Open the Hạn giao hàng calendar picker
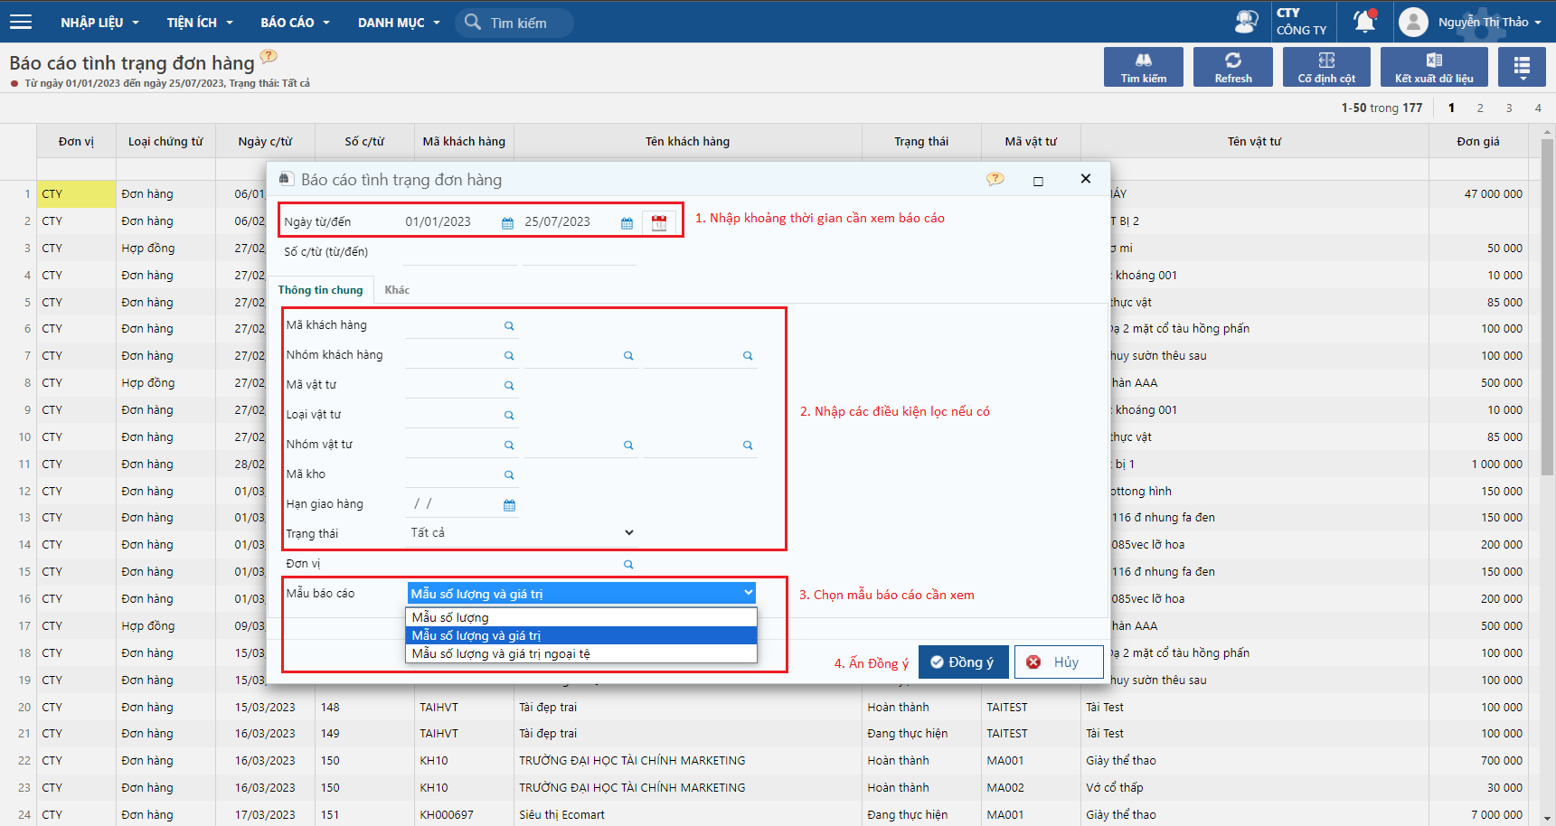The width and height of the screenshot is (1556, 826). point(509,505)
